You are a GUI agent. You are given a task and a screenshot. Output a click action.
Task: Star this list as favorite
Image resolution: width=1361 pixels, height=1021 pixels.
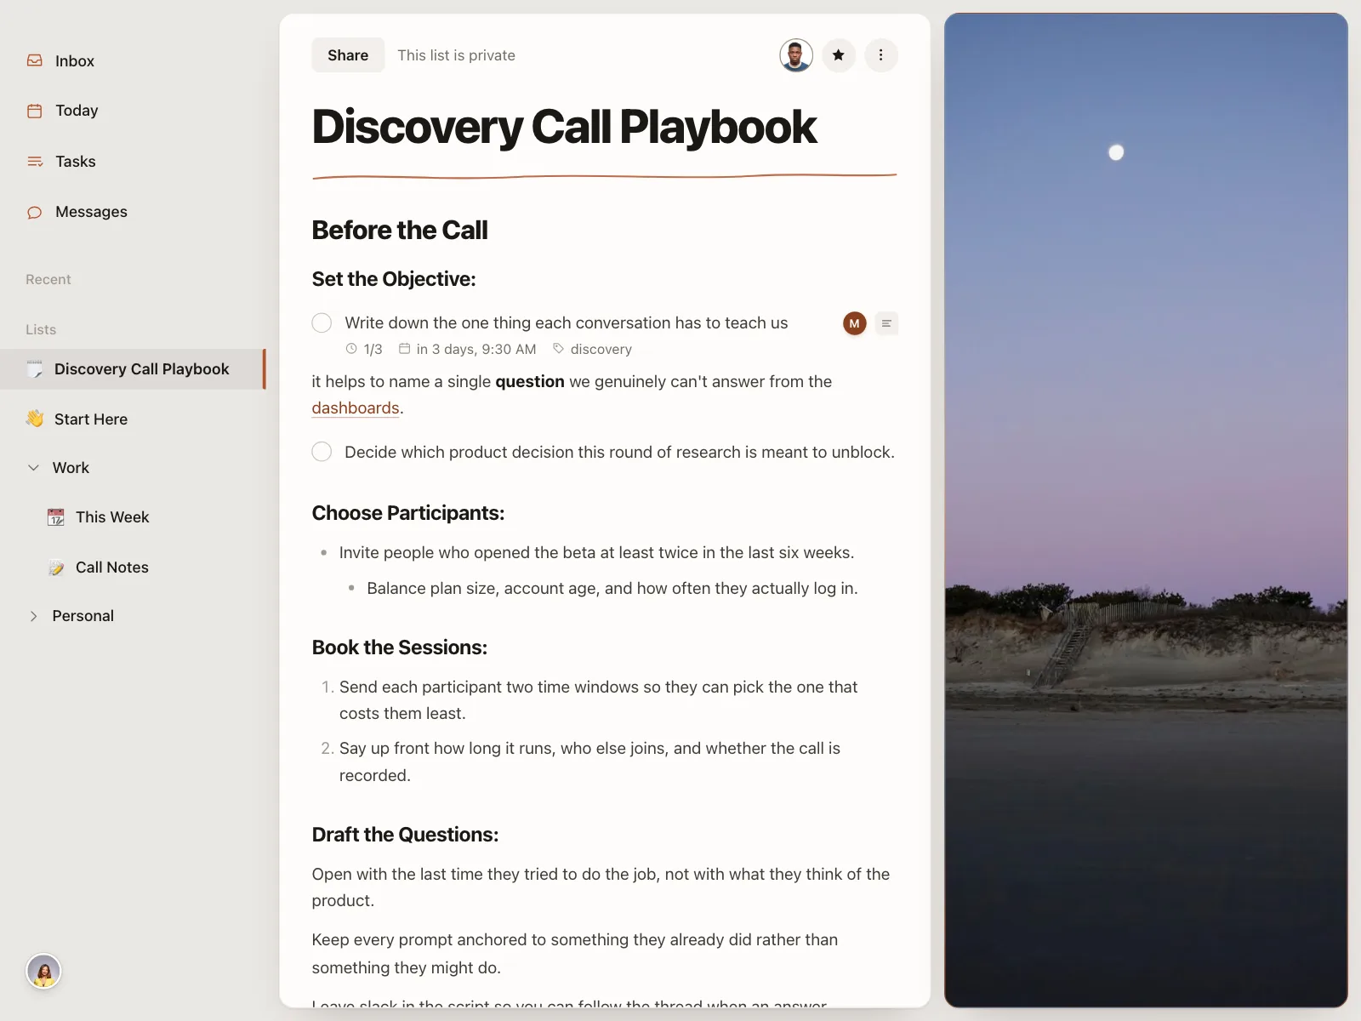[839, 55]
